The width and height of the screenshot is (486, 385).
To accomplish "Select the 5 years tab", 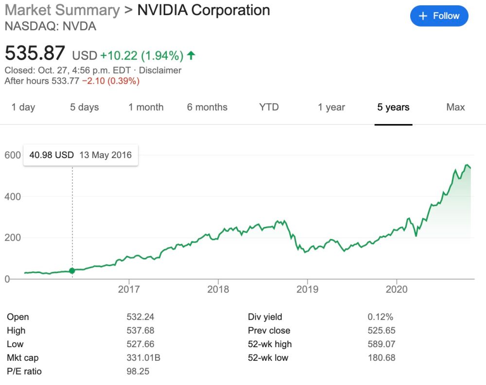I will click(393, 107).
